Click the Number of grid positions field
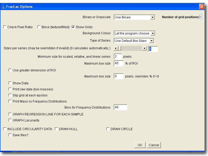 pos(201,17)
